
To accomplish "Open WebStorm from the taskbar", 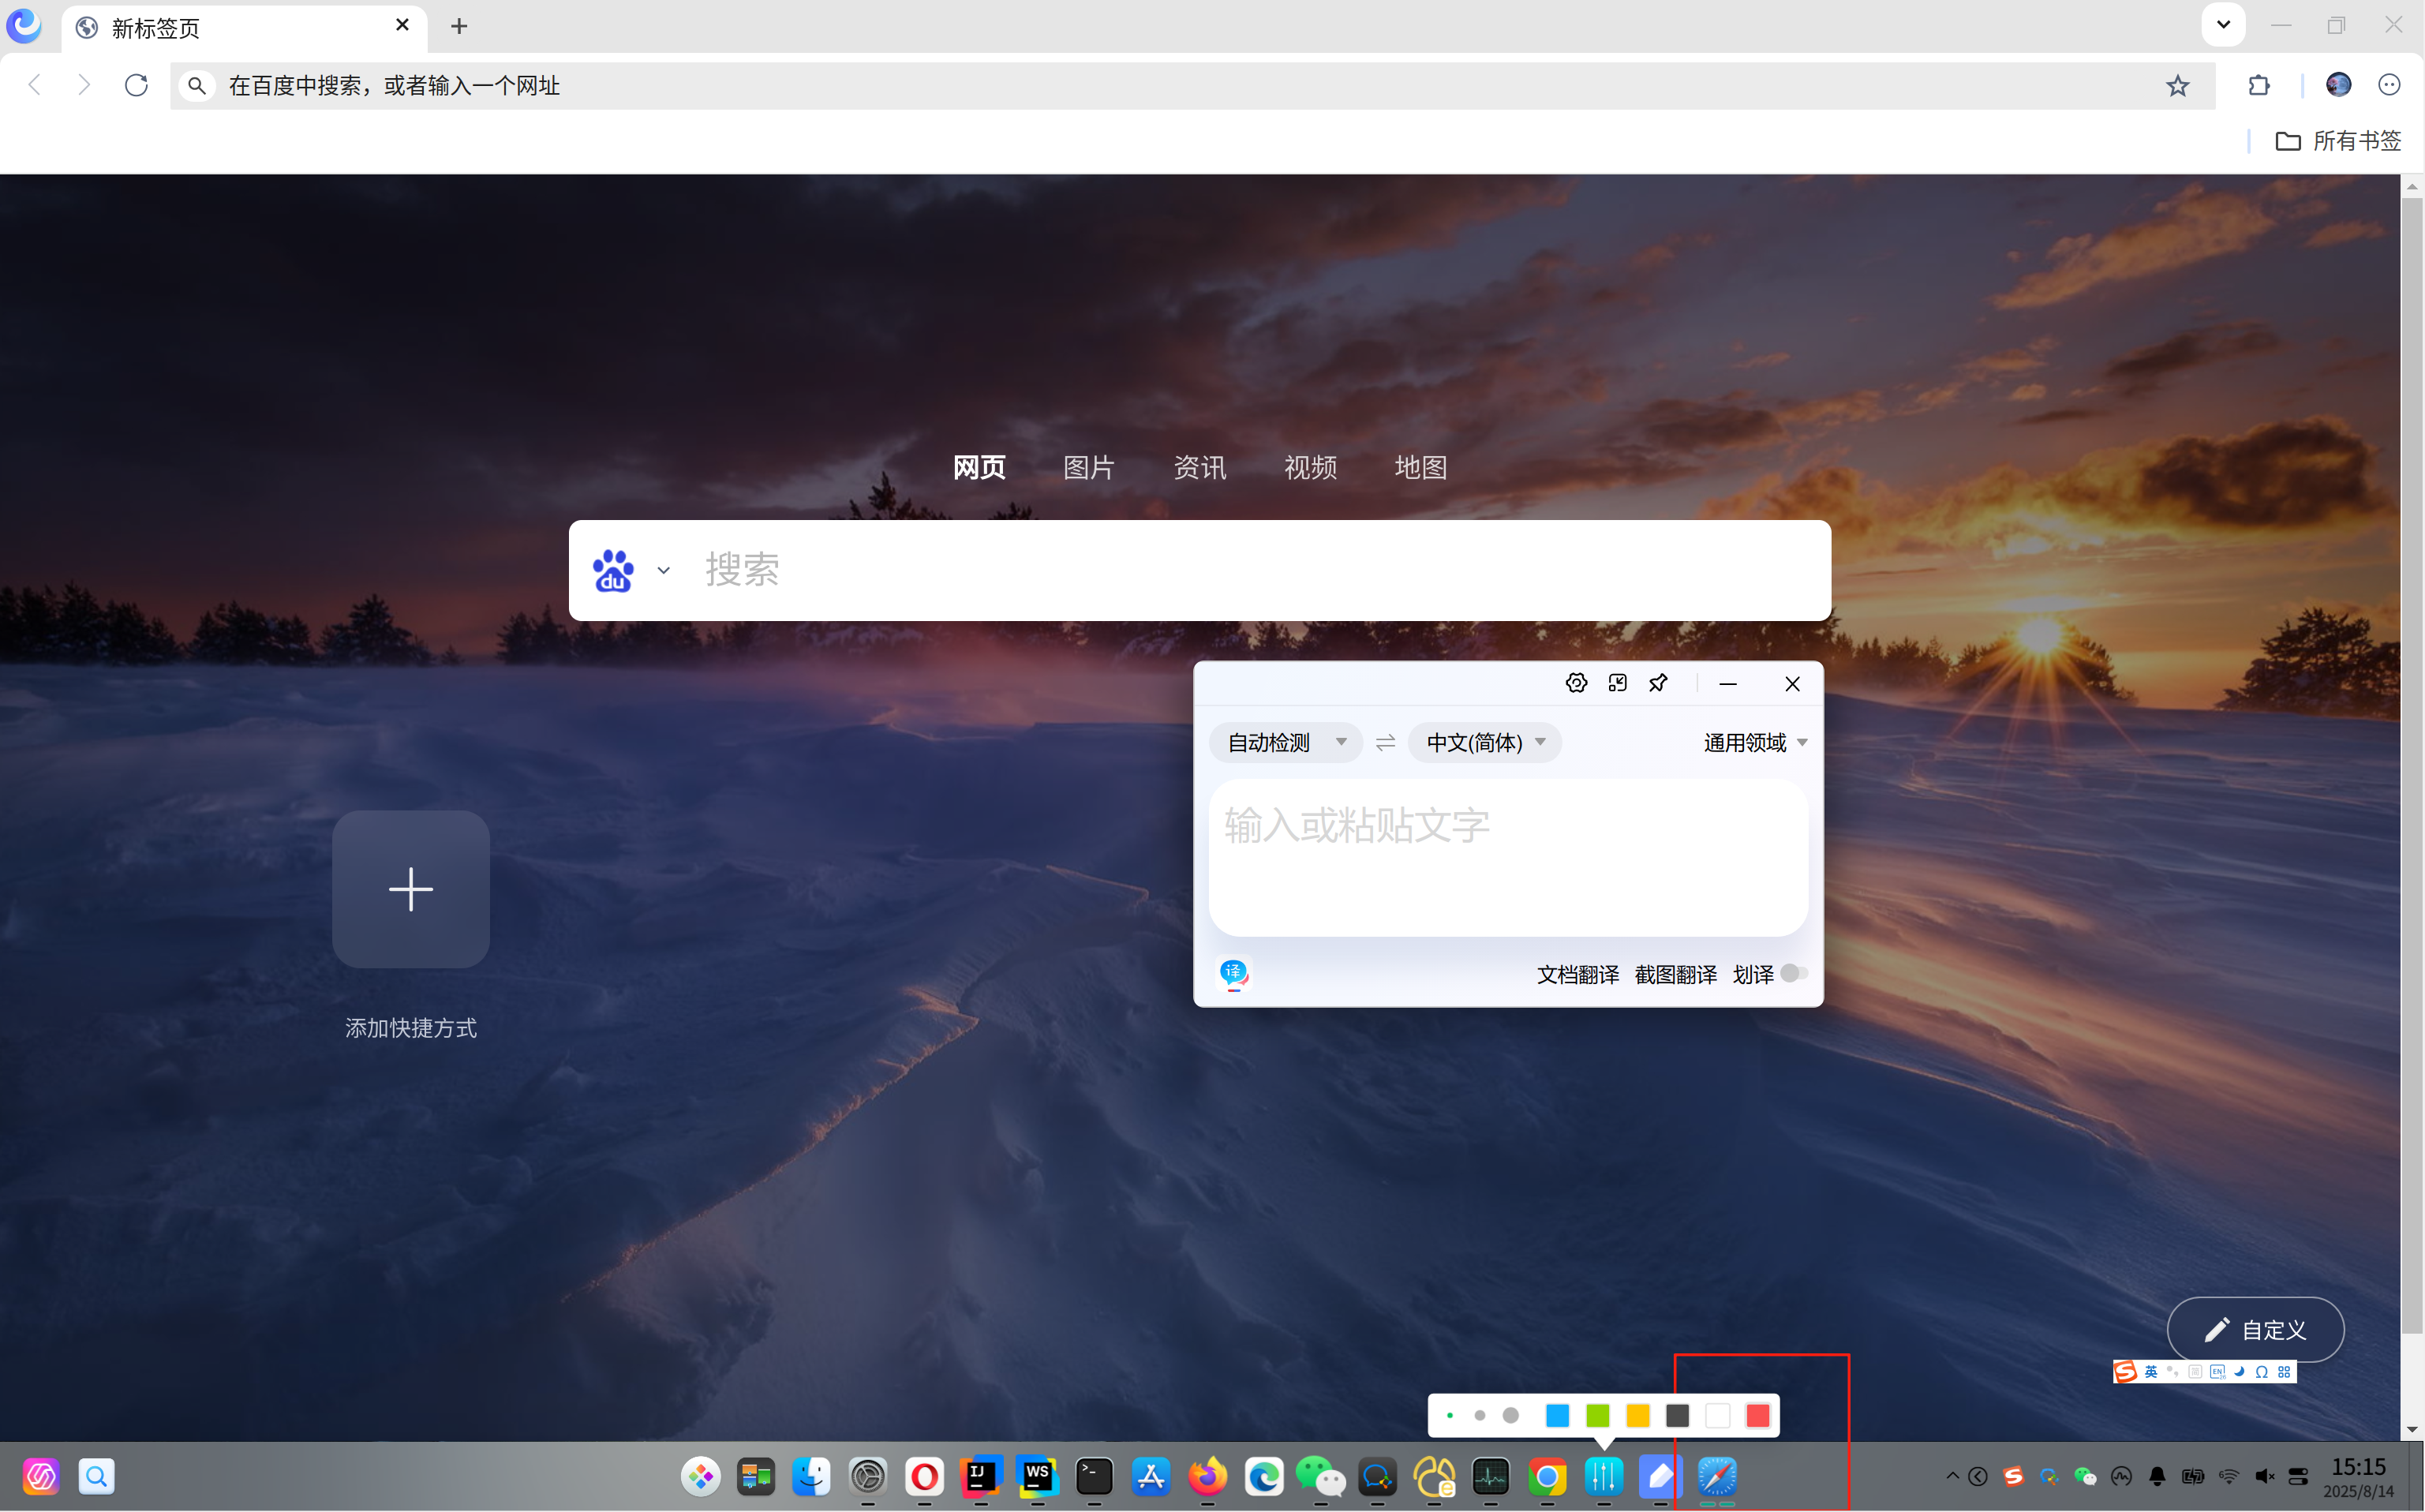I will pyautogui.click(x=1037, y=1476).
